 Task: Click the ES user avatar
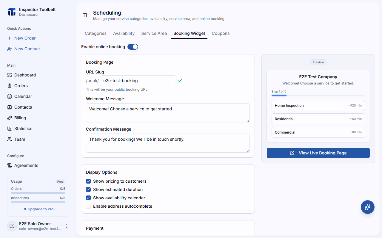[x=12, y=226]
